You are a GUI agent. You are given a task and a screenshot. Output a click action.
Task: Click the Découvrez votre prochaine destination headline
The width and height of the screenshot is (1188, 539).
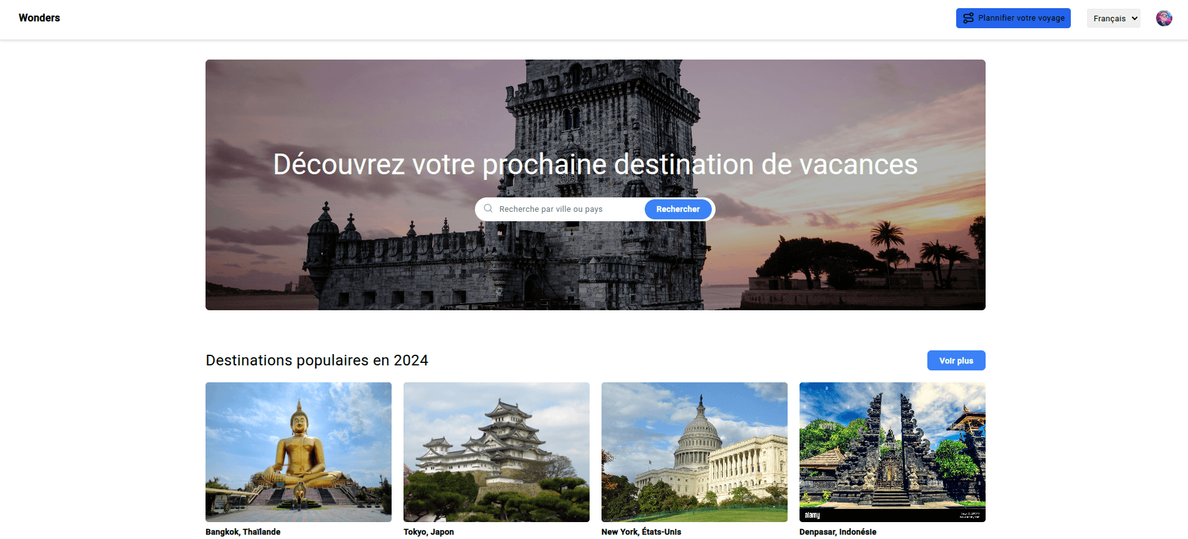pyautogui.click(x=595, y=165)
